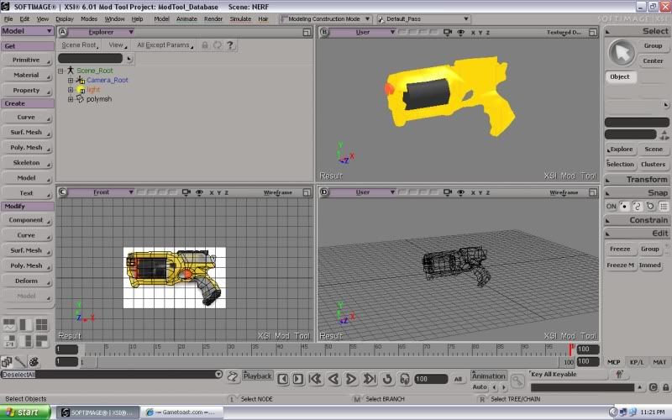Toggle eye icon in viewport D header
This screenshot has height=420, width=672.
click(460, 192)
